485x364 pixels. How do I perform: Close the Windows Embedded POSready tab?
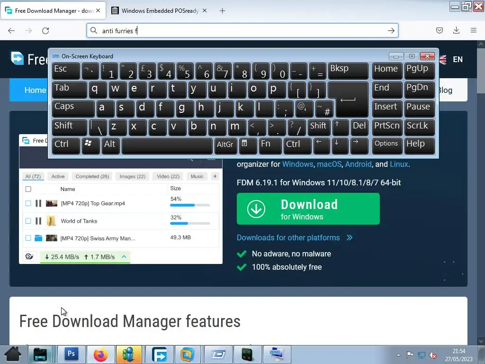coord(205,10)
